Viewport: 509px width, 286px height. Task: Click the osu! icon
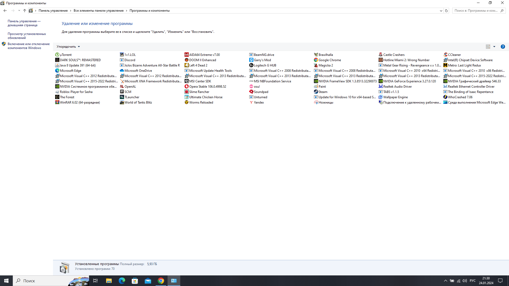pyautogui.click(x=251, y=87)
